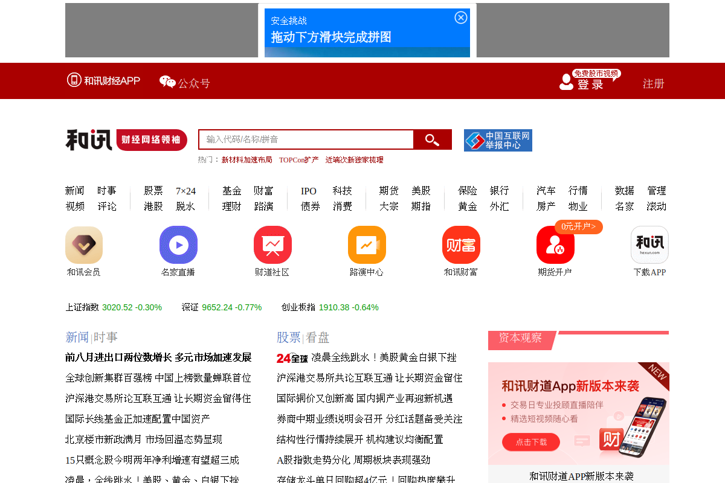Image resolution: width=725 pixels, height=483 pixels.
Task: Click 创业板指 1910.38 quote
Action: pos(330,307)
